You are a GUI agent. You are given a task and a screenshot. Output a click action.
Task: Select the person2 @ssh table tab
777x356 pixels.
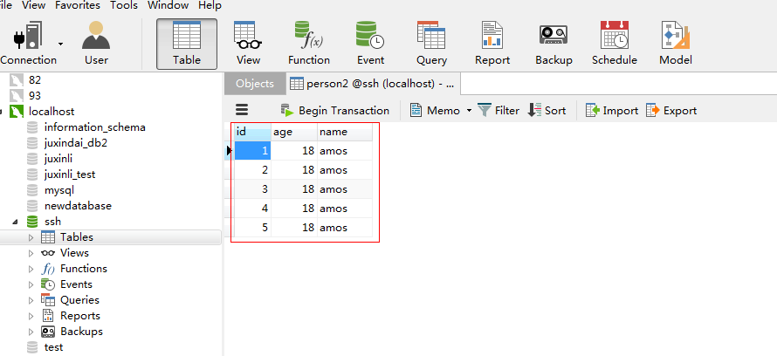point(373,84)
